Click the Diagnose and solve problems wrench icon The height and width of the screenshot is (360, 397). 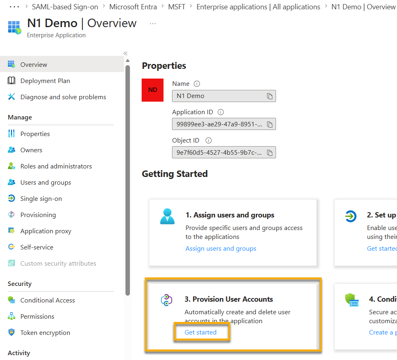tap(11, 96)
